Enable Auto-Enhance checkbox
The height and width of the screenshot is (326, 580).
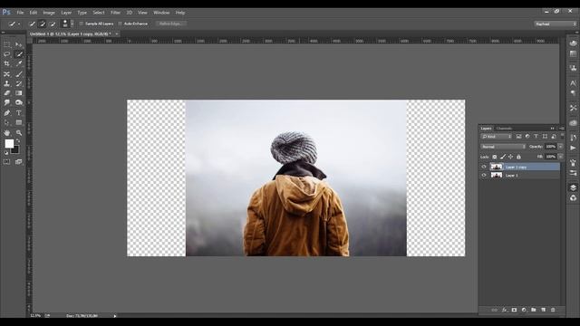(120, 24)
